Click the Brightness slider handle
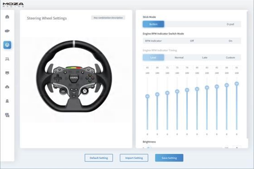Viewport: 254px width, 169px height. (148, 147)
